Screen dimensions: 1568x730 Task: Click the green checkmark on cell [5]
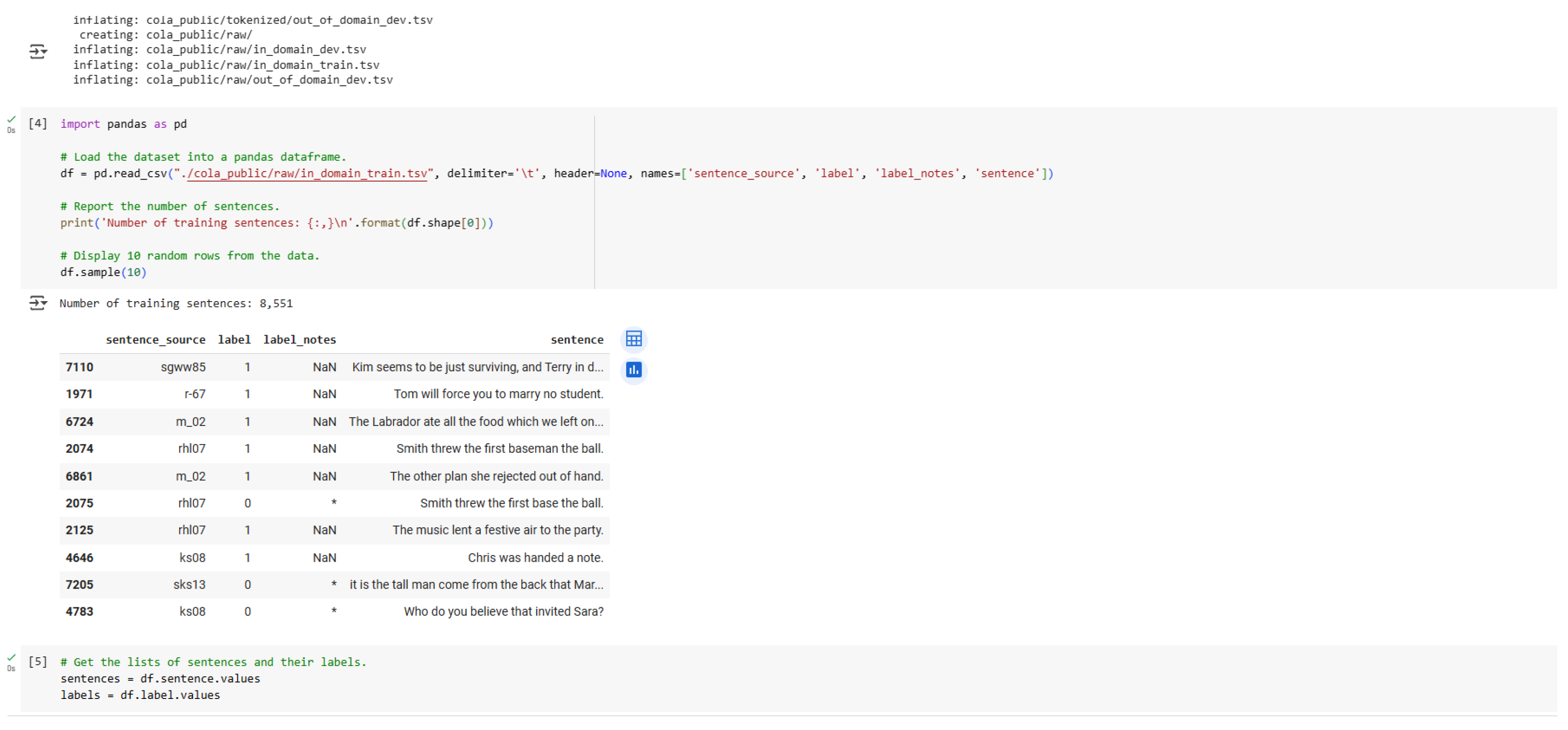point(11,658)
